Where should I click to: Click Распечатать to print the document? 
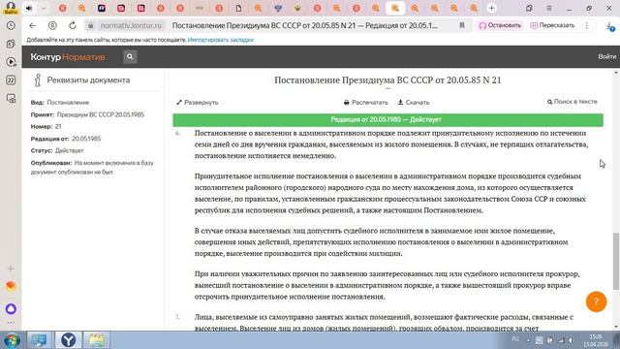pos(366,103)
